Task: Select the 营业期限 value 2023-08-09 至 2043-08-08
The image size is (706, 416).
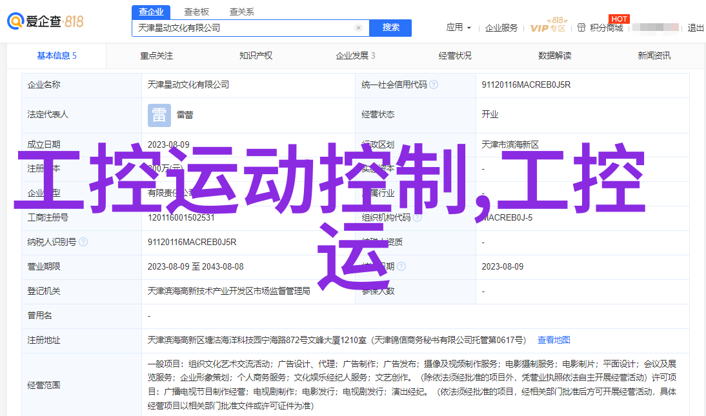Action: (x=196, y=267)
